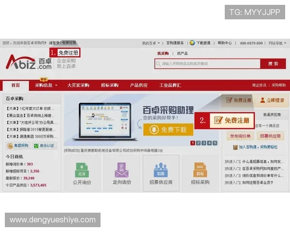Open the 公开询价 green document icon

[x=82, y=170]
